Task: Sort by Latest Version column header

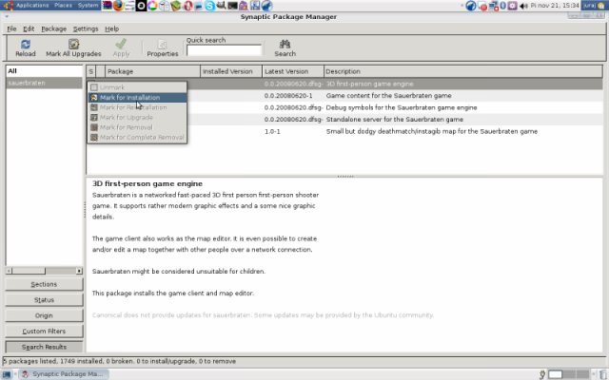Action: coord(293,71)
